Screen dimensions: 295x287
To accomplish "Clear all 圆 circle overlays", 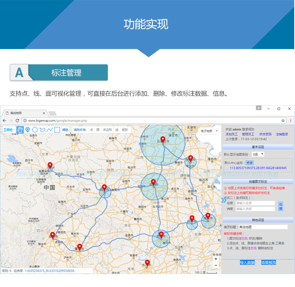I will [x=98, y=130].
